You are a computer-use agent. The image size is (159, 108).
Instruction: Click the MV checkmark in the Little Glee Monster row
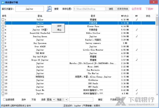point(136,50)
